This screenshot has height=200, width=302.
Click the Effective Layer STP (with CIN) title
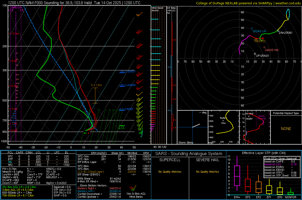point(264,153)
